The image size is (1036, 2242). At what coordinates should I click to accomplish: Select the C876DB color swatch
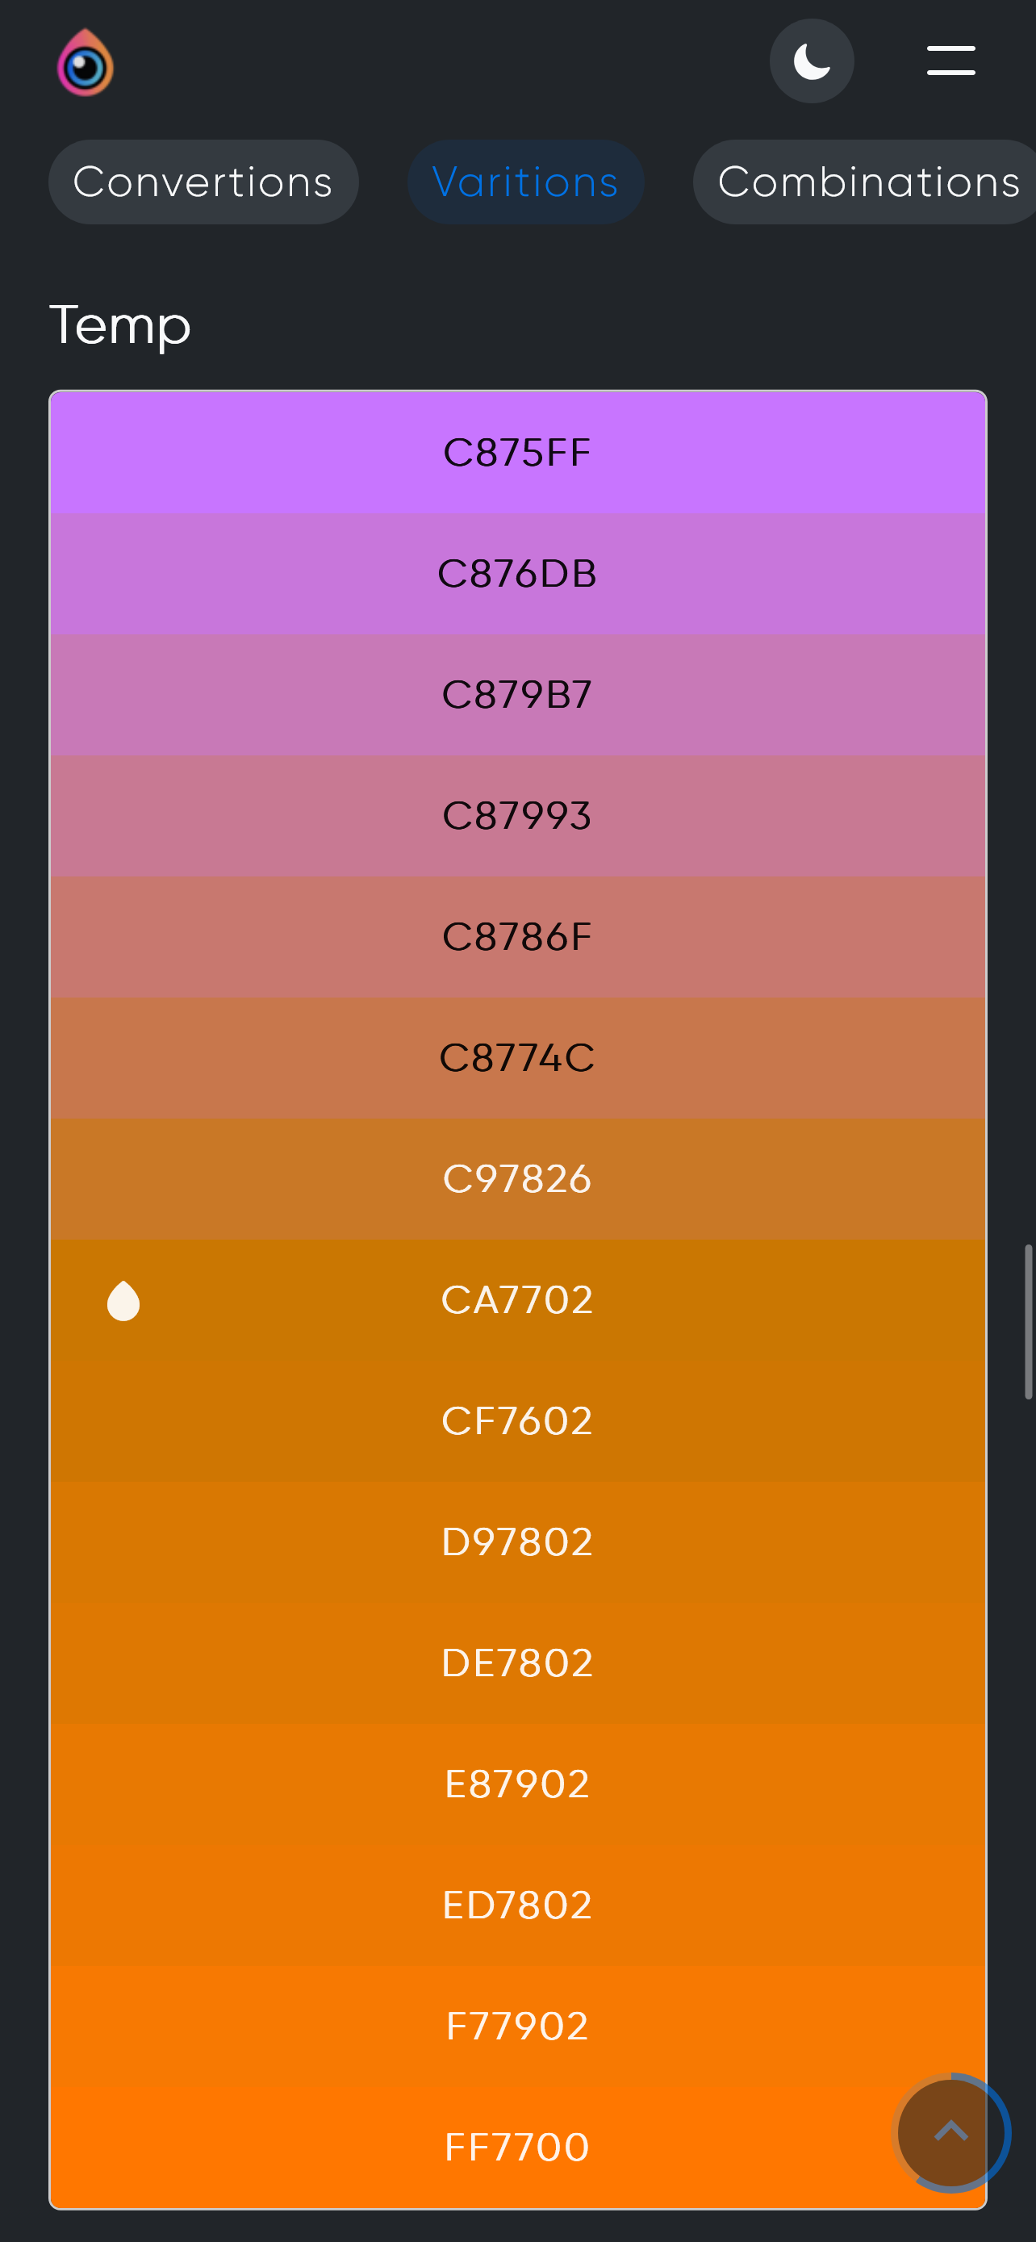pyautogui.click(x=517, y=574)
